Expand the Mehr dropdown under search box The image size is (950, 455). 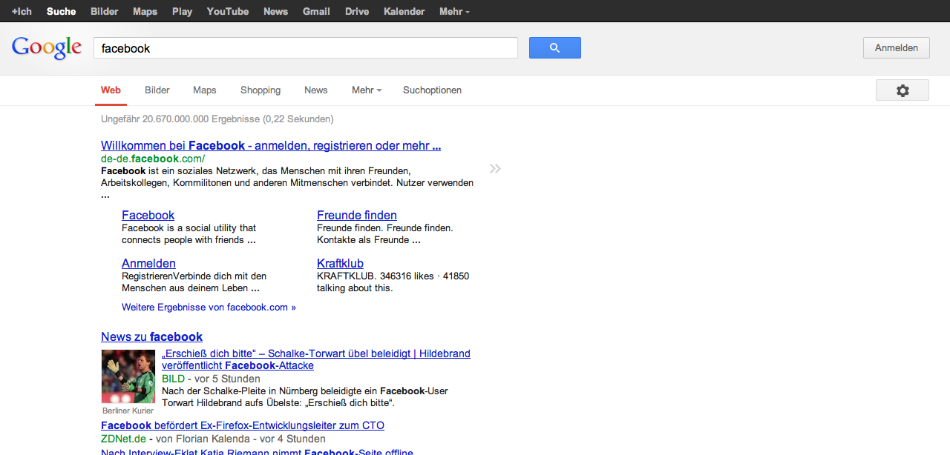pyautogui.click(x=366, y=90)
